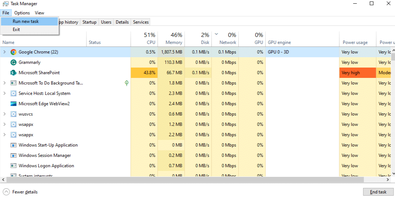Click the horizontal scrollbar left arrow
This screenshot has height=199, width=395.
coord(3,179)
